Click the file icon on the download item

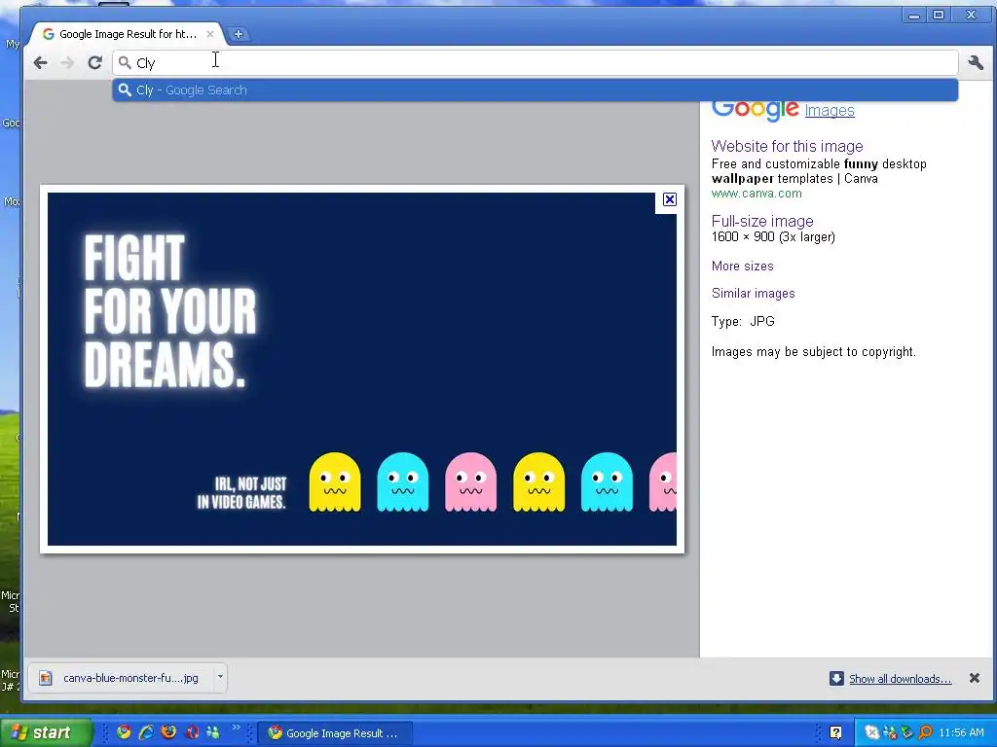46,678
